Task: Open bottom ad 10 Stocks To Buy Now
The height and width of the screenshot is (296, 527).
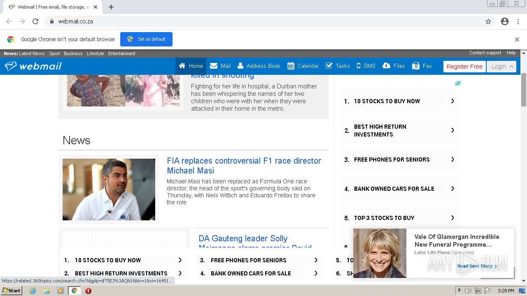Action: 124,260
